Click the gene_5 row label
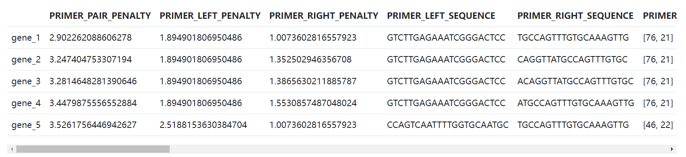 [x=26, y=125]
